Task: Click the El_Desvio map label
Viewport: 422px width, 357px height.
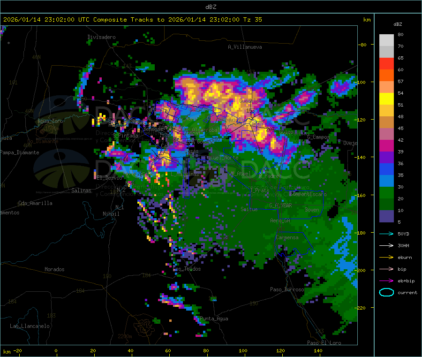Action: click(x=109, y=178)
